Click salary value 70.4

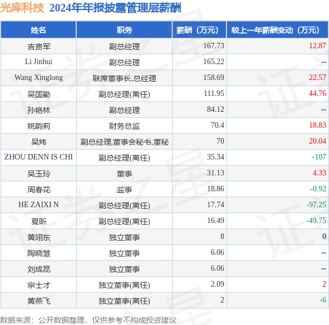pyautogui.click(x=218, y=125)
